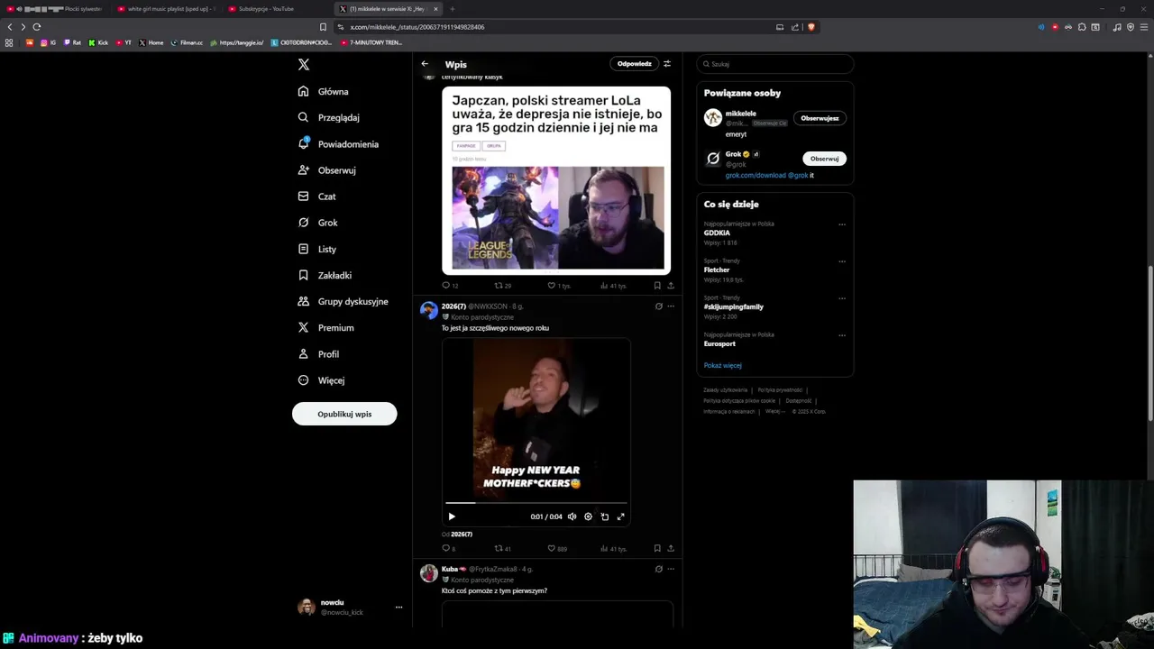Open Premium page
This screenshot has width=1154, height=649.
(x=325, y=328)
